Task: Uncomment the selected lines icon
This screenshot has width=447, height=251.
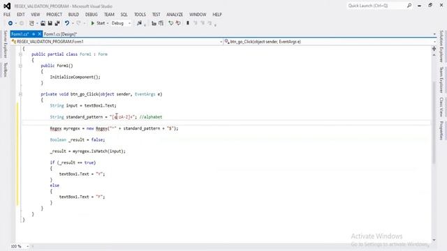Action: [178, 23]
